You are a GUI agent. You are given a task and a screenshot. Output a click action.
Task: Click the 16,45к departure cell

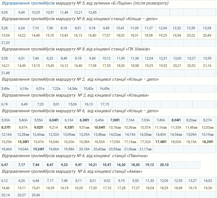[x=105, y=89]
